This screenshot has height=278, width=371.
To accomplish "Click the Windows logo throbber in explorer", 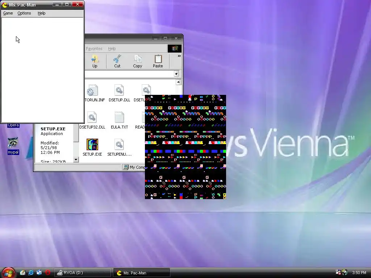I will tap(175, 49).
